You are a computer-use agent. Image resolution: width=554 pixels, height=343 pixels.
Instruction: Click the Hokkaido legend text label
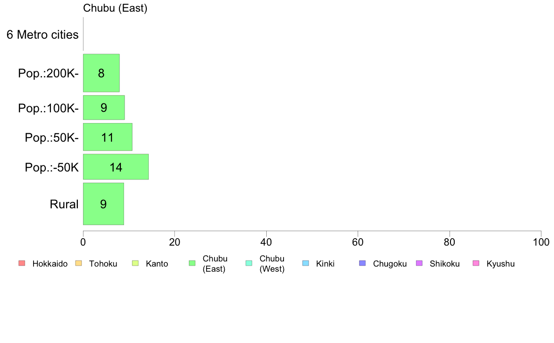point(50,264)
